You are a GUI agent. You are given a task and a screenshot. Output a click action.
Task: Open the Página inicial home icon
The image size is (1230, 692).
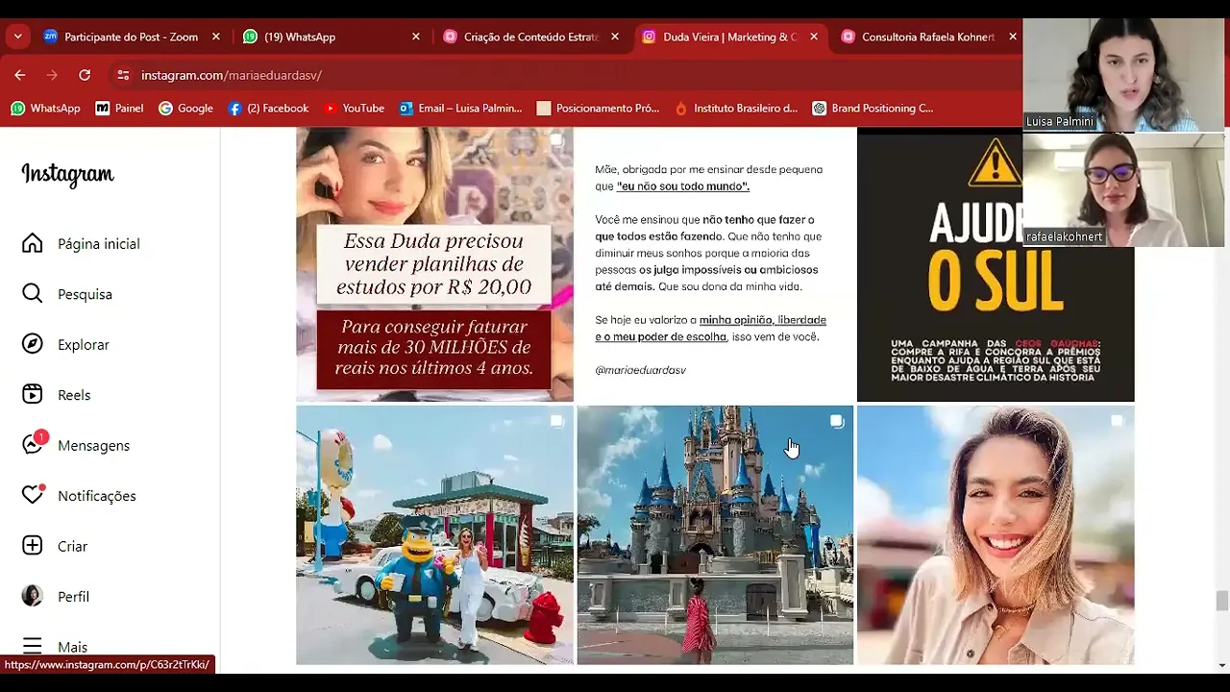tap(33, 243)
